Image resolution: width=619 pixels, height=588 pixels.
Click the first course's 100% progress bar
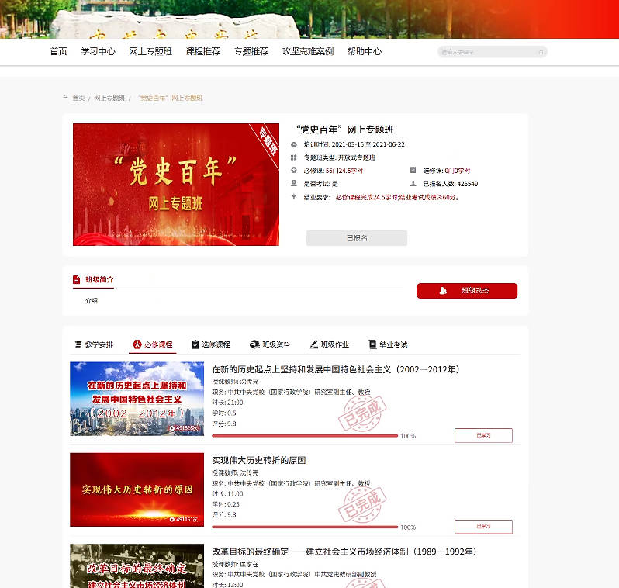pyautogui.click(x=304, y=436)
